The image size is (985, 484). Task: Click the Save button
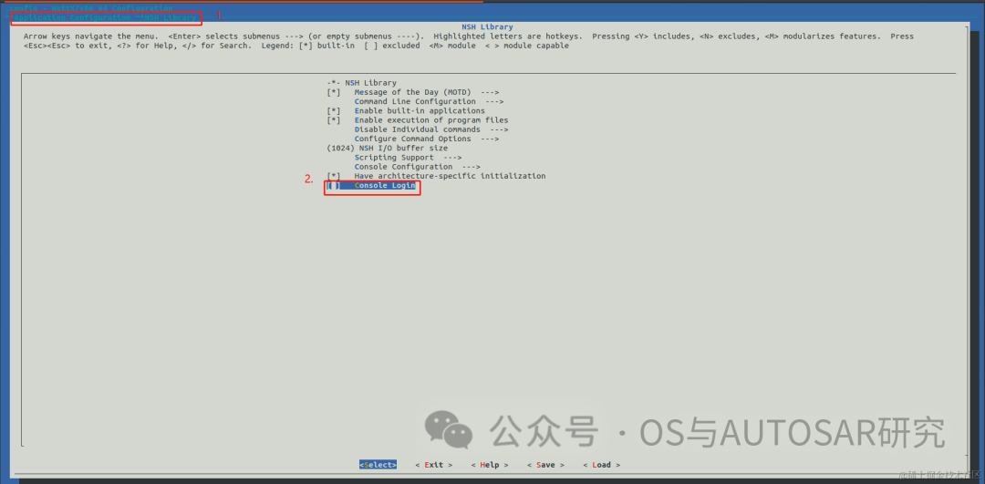(x=546, y=465)
